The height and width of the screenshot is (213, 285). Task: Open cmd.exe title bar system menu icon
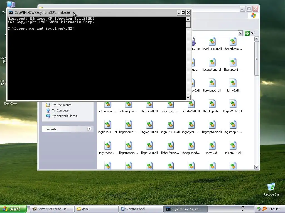(11, 12)
